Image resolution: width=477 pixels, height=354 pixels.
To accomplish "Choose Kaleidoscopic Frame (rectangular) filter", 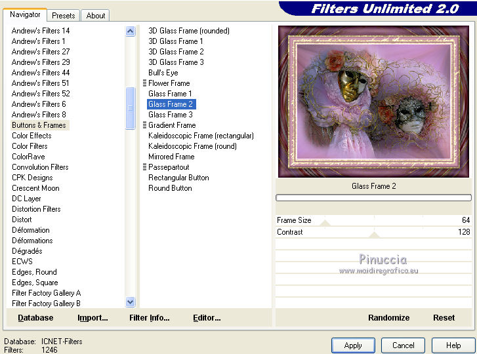I will tap(201, 136).
